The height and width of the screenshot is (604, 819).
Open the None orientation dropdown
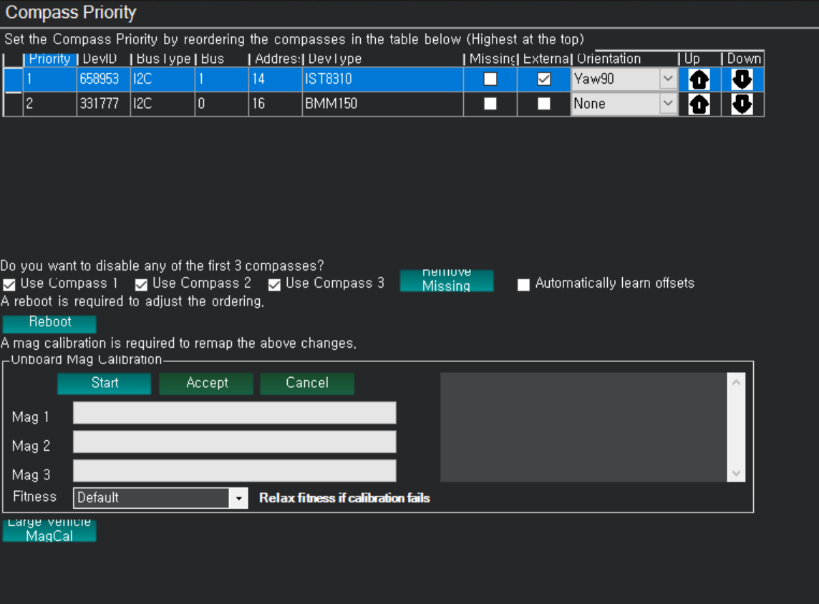(667, 103)
